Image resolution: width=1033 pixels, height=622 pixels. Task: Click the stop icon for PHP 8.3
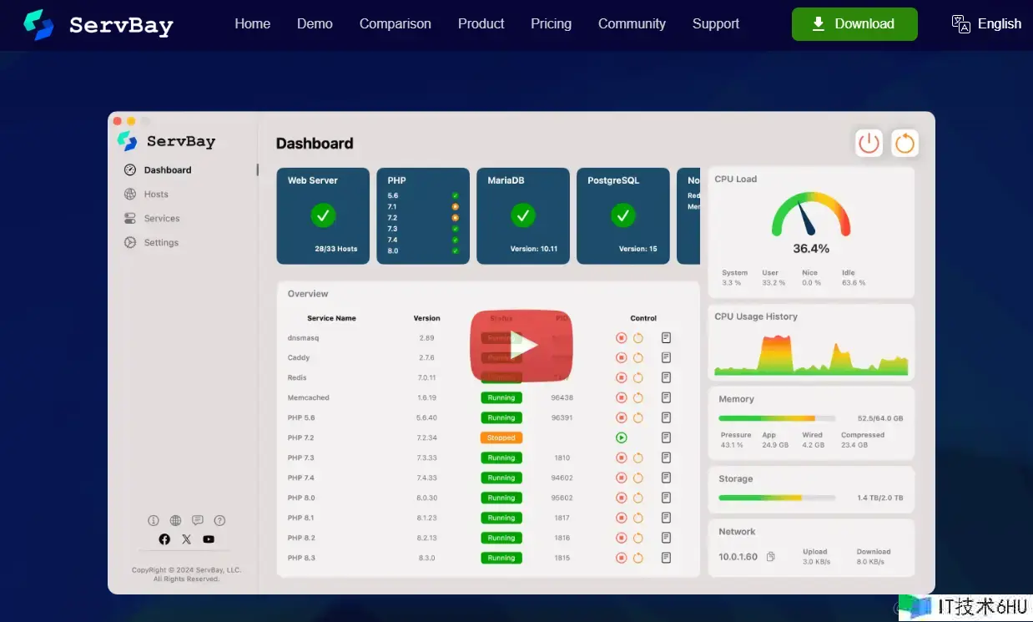[621, 558]
